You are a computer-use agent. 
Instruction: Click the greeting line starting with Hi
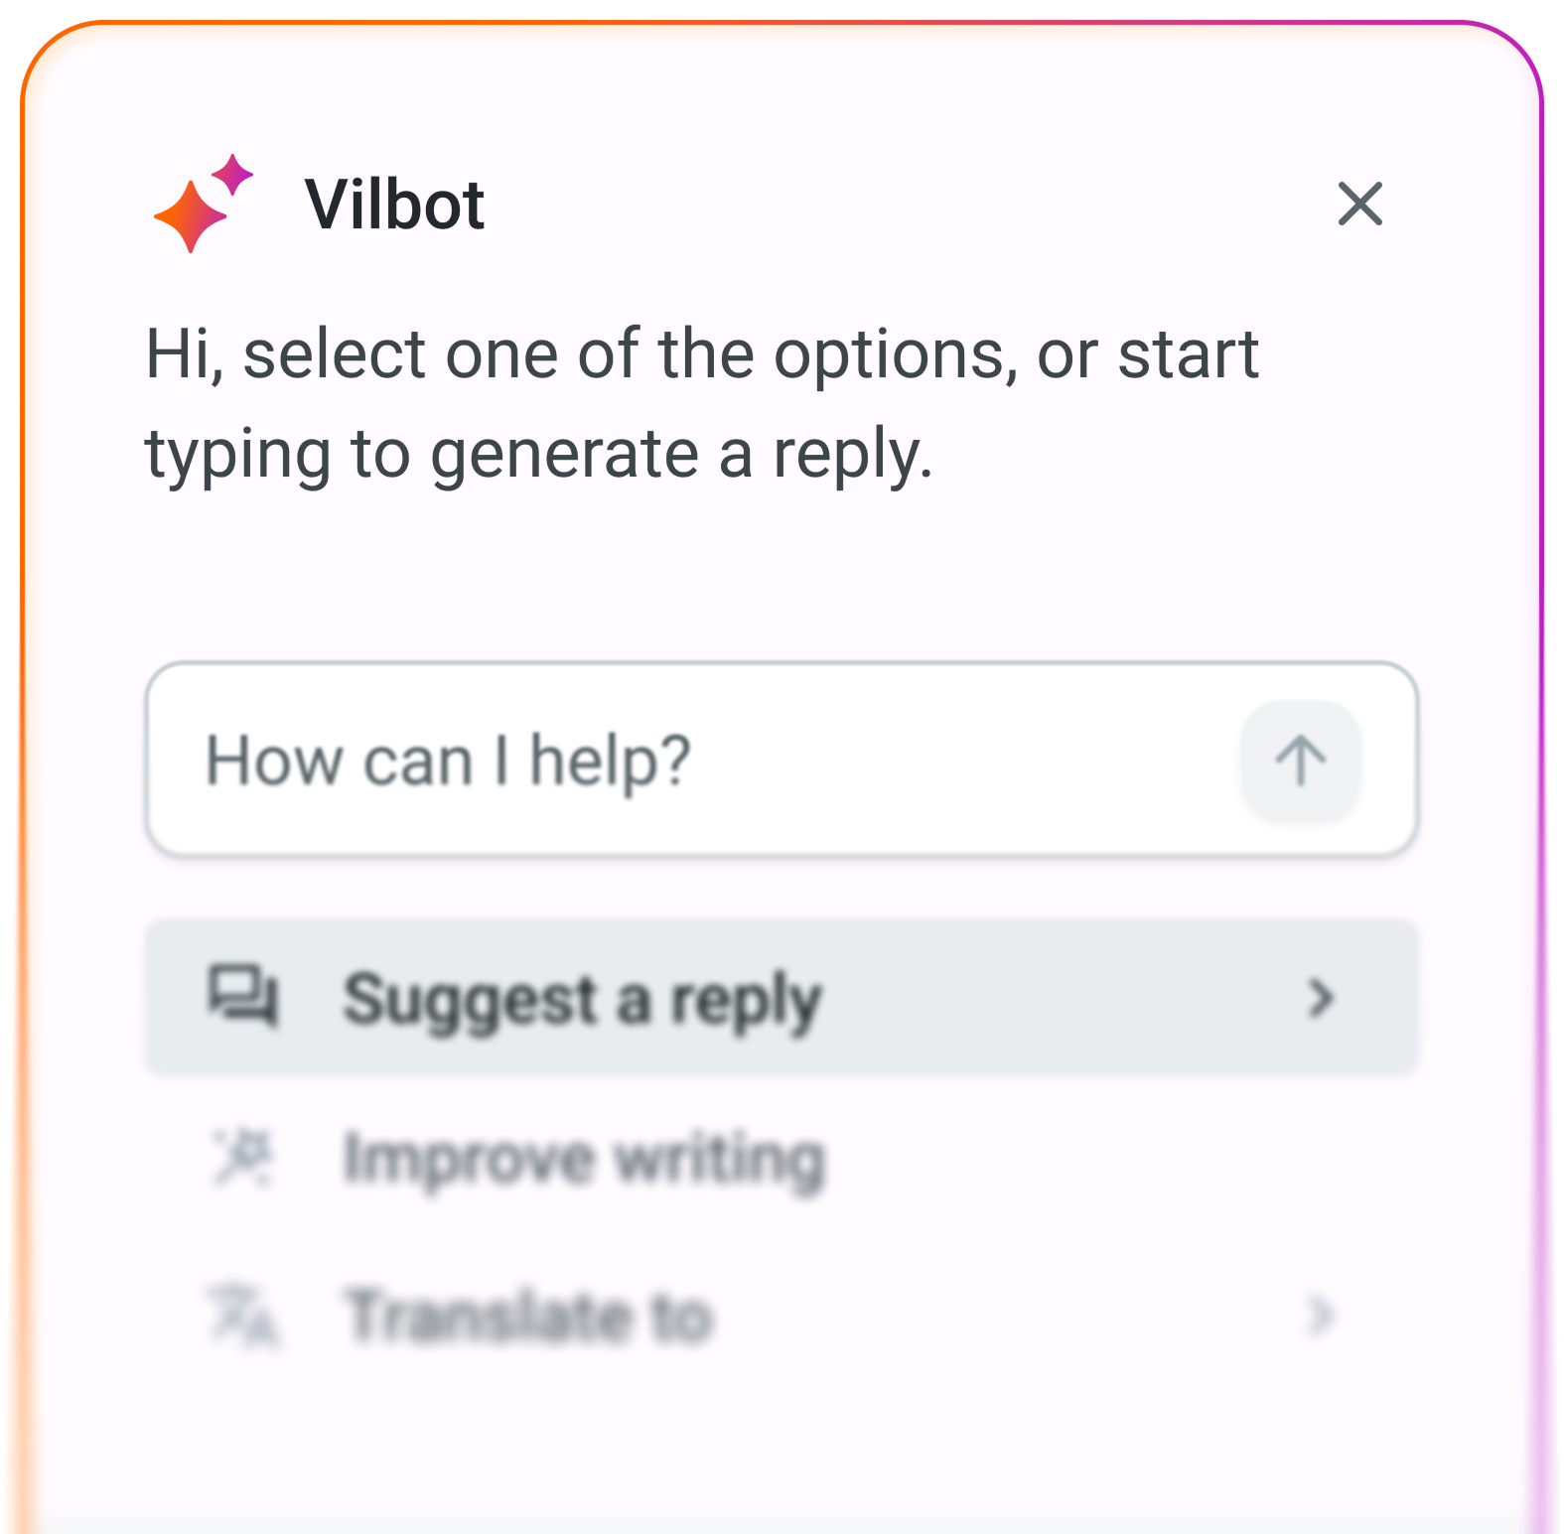(702, 353)
